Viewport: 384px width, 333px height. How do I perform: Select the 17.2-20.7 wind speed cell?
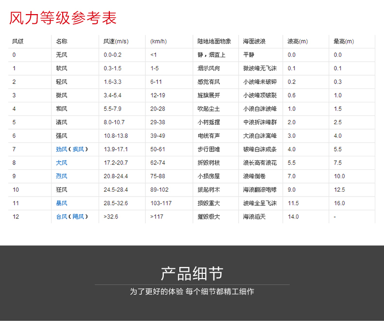(x=116, y=163)
